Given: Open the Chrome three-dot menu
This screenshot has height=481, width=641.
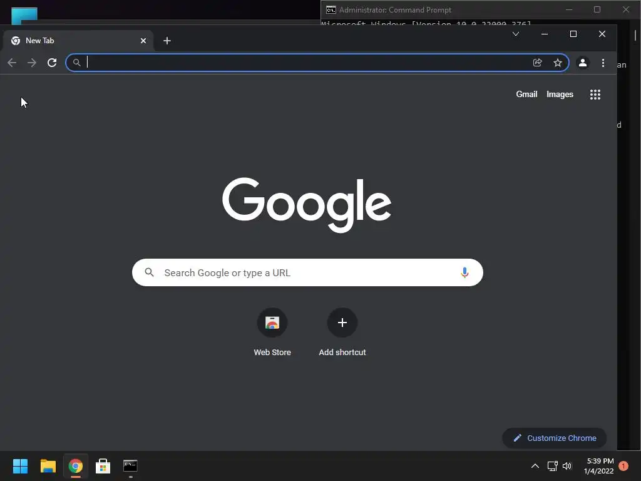Looking at the screenshot, I should [x=603, y=63].
